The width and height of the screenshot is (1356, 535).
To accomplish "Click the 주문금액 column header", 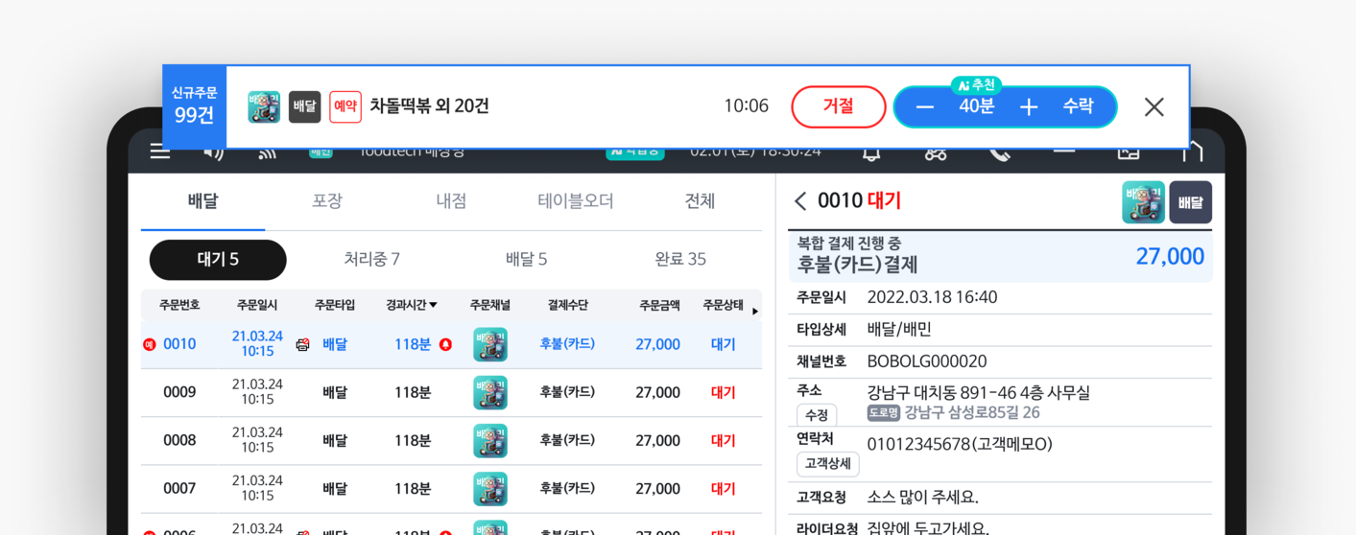I will tap(660, 305).
